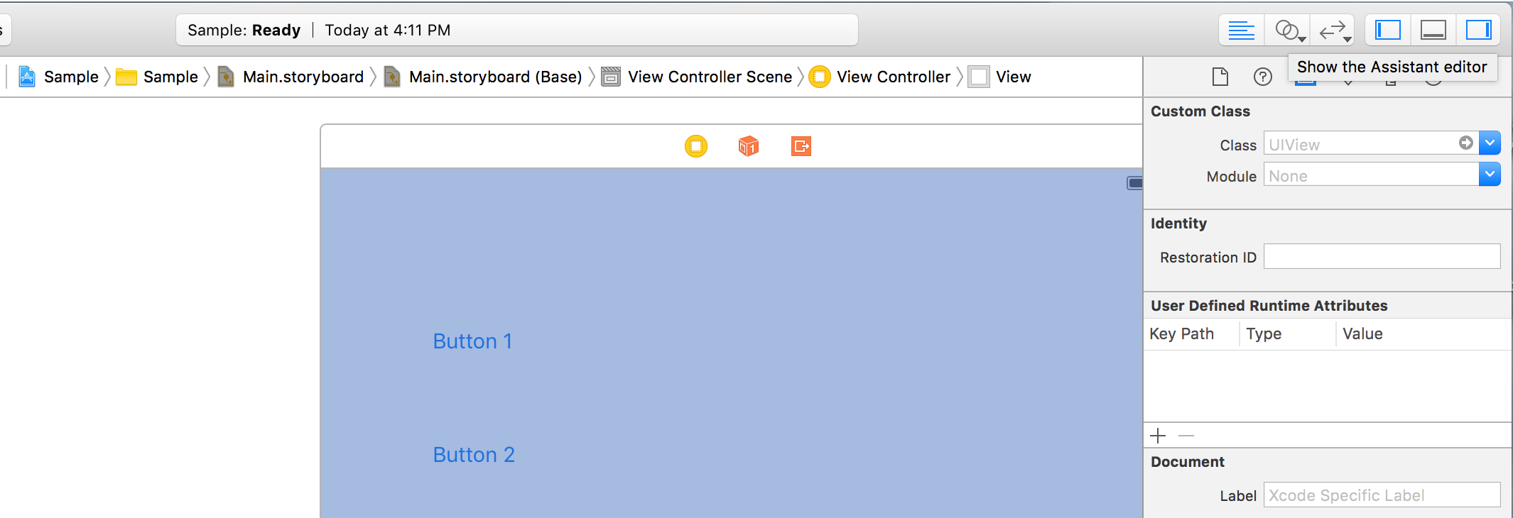The width and height of the screenshot is (1513, 518).
Task: Click View in the breadcrumb bar
Action: tap(1014, 76)
